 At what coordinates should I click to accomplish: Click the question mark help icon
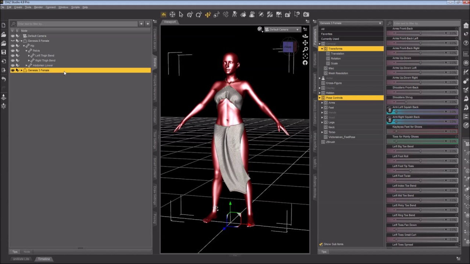(466, 43)
